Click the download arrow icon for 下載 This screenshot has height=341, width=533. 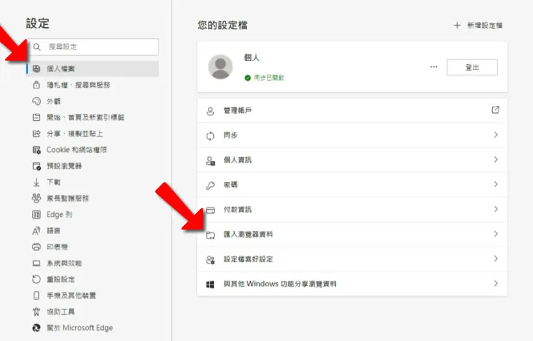click(x=36, y=183)
